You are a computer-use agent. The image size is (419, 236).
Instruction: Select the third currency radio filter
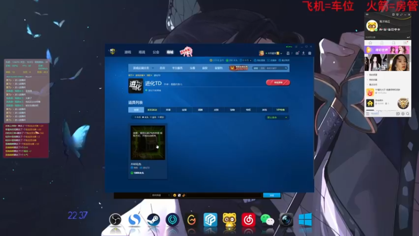click(151, 117)
